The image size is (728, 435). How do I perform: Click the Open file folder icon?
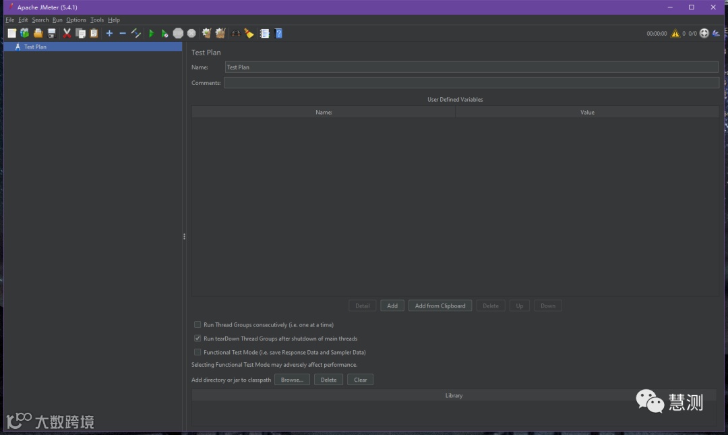click(x=38, y=34)
